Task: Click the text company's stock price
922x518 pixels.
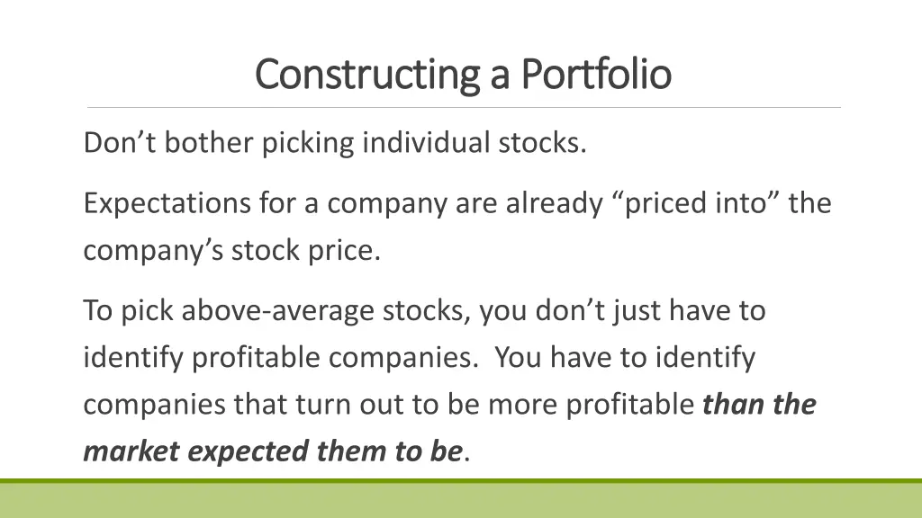Action: point(232,251)
